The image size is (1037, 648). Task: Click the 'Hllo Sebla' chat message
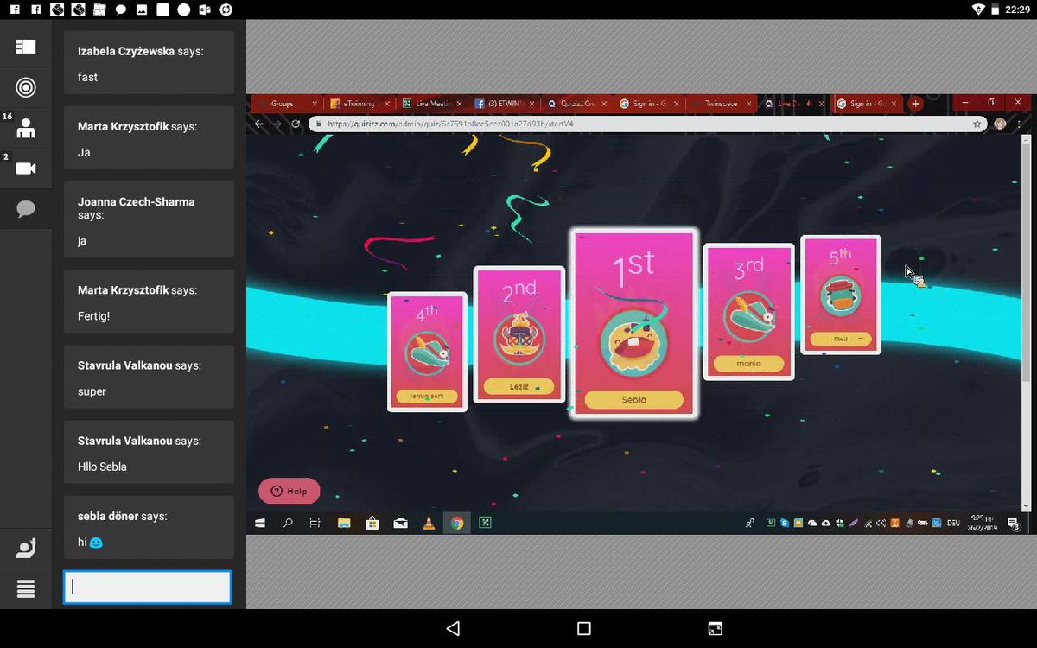pos(150,451)
